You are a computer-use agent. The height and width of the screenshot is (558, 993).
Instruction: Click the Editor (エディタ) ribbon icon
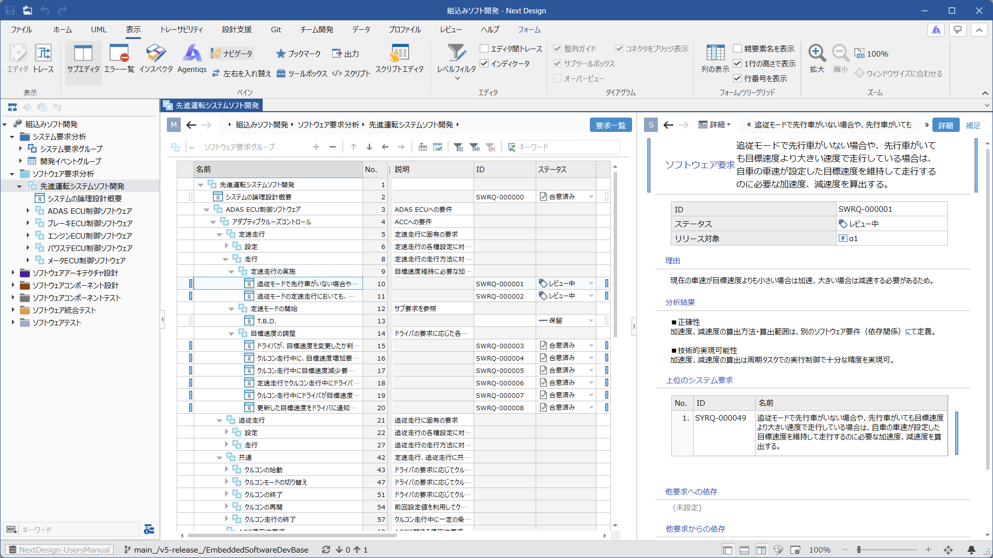point(18,59)
